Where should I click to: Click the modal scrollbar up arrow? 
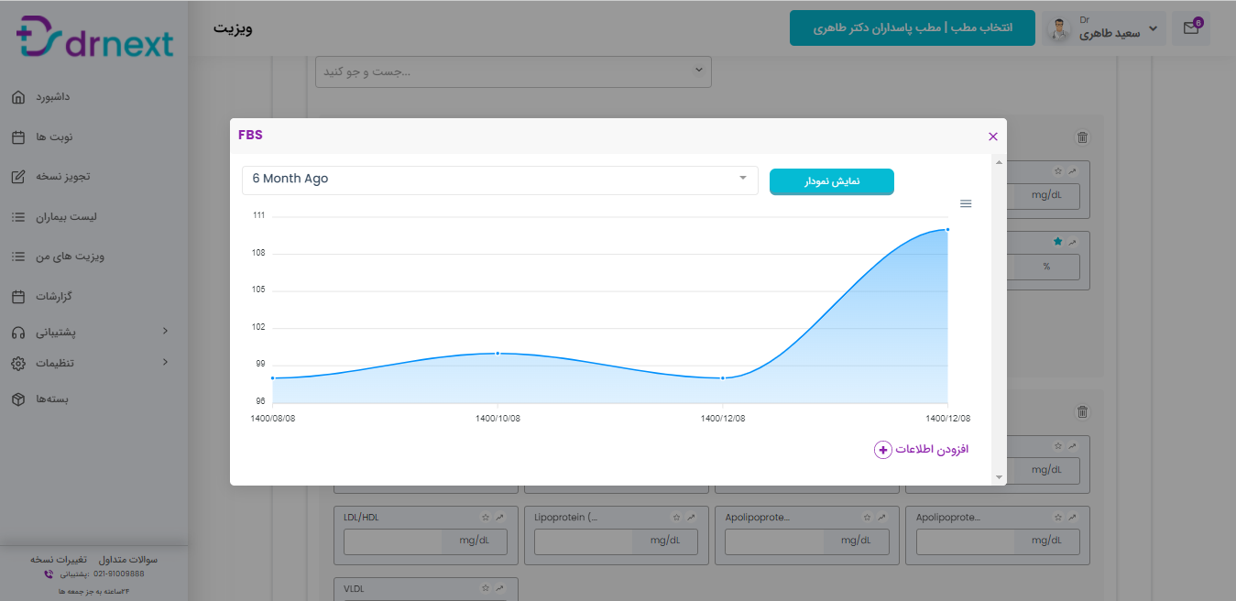point(999,162)
